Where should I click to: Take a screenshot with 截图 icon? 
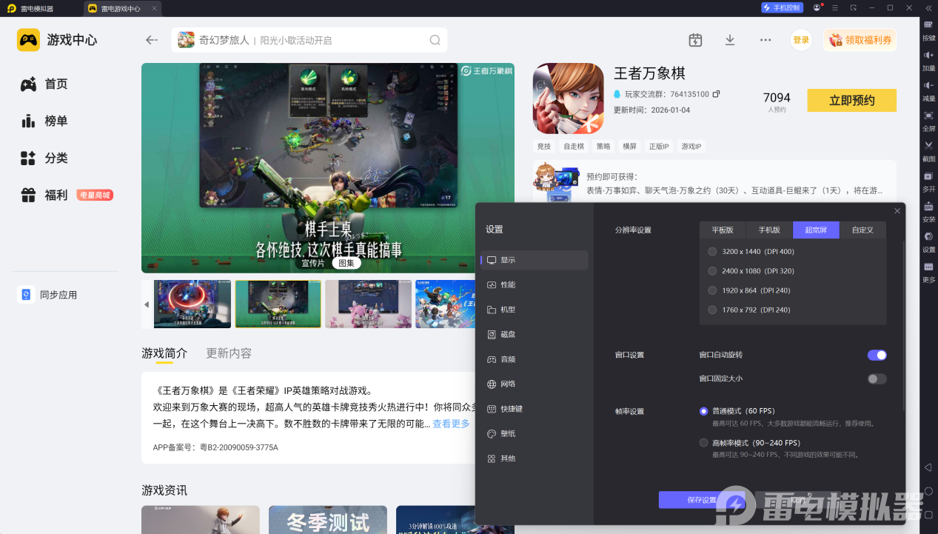[928, 146]
